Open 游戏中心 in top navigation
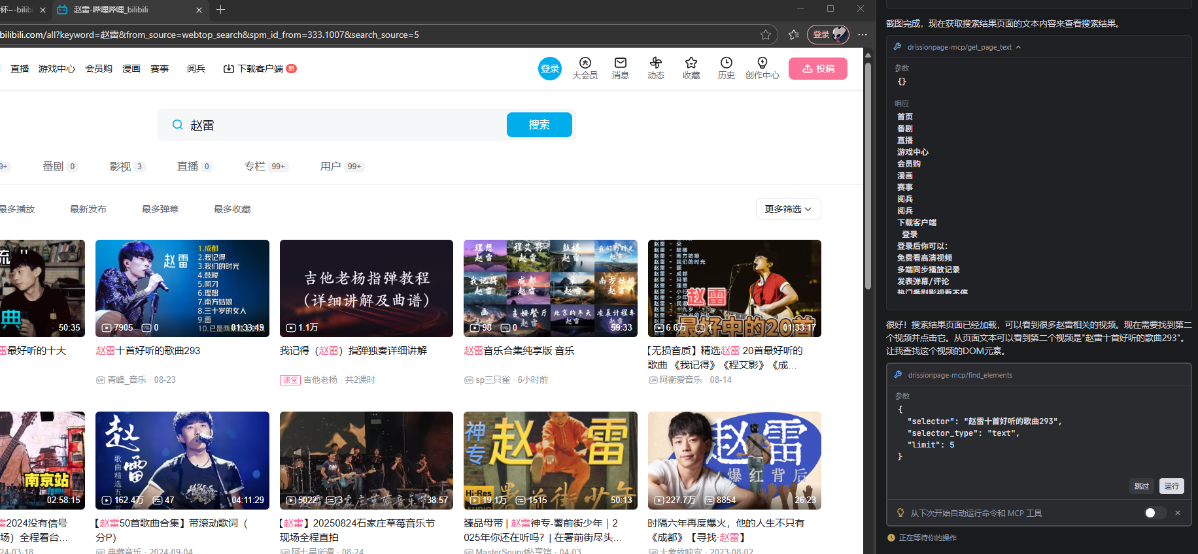Image resolution: width=1198 pixels, height=554 pixels. click(57, 69)
